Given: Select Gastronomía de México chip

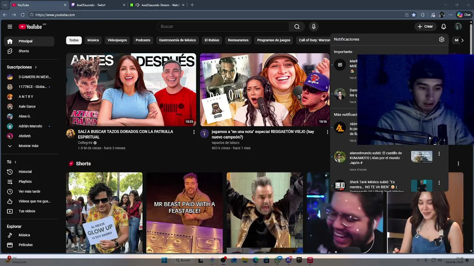Looking at the screenshot, I should coord(177,40).
